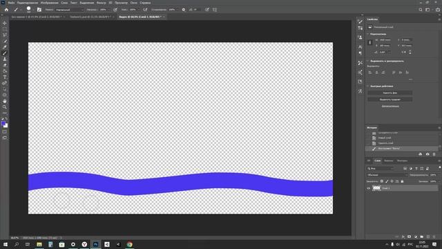Open foreground color picker

point(3,123)
